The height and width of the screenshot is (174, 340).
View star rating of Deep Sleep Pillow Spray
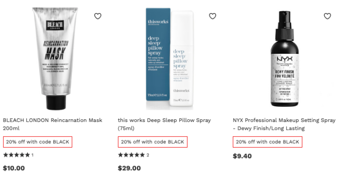coord(131,155)
